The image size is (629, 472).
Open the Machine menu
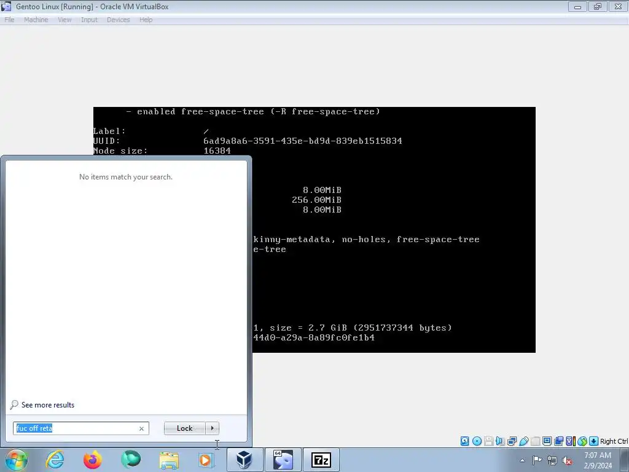[36, 20]
